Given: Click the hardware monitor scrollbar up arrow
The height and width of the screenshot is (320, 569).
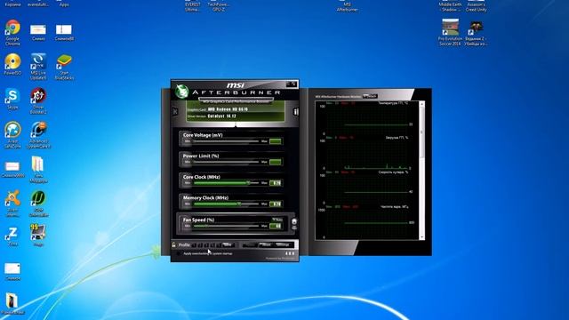Looking at the screenshot, I should [421, 105].
